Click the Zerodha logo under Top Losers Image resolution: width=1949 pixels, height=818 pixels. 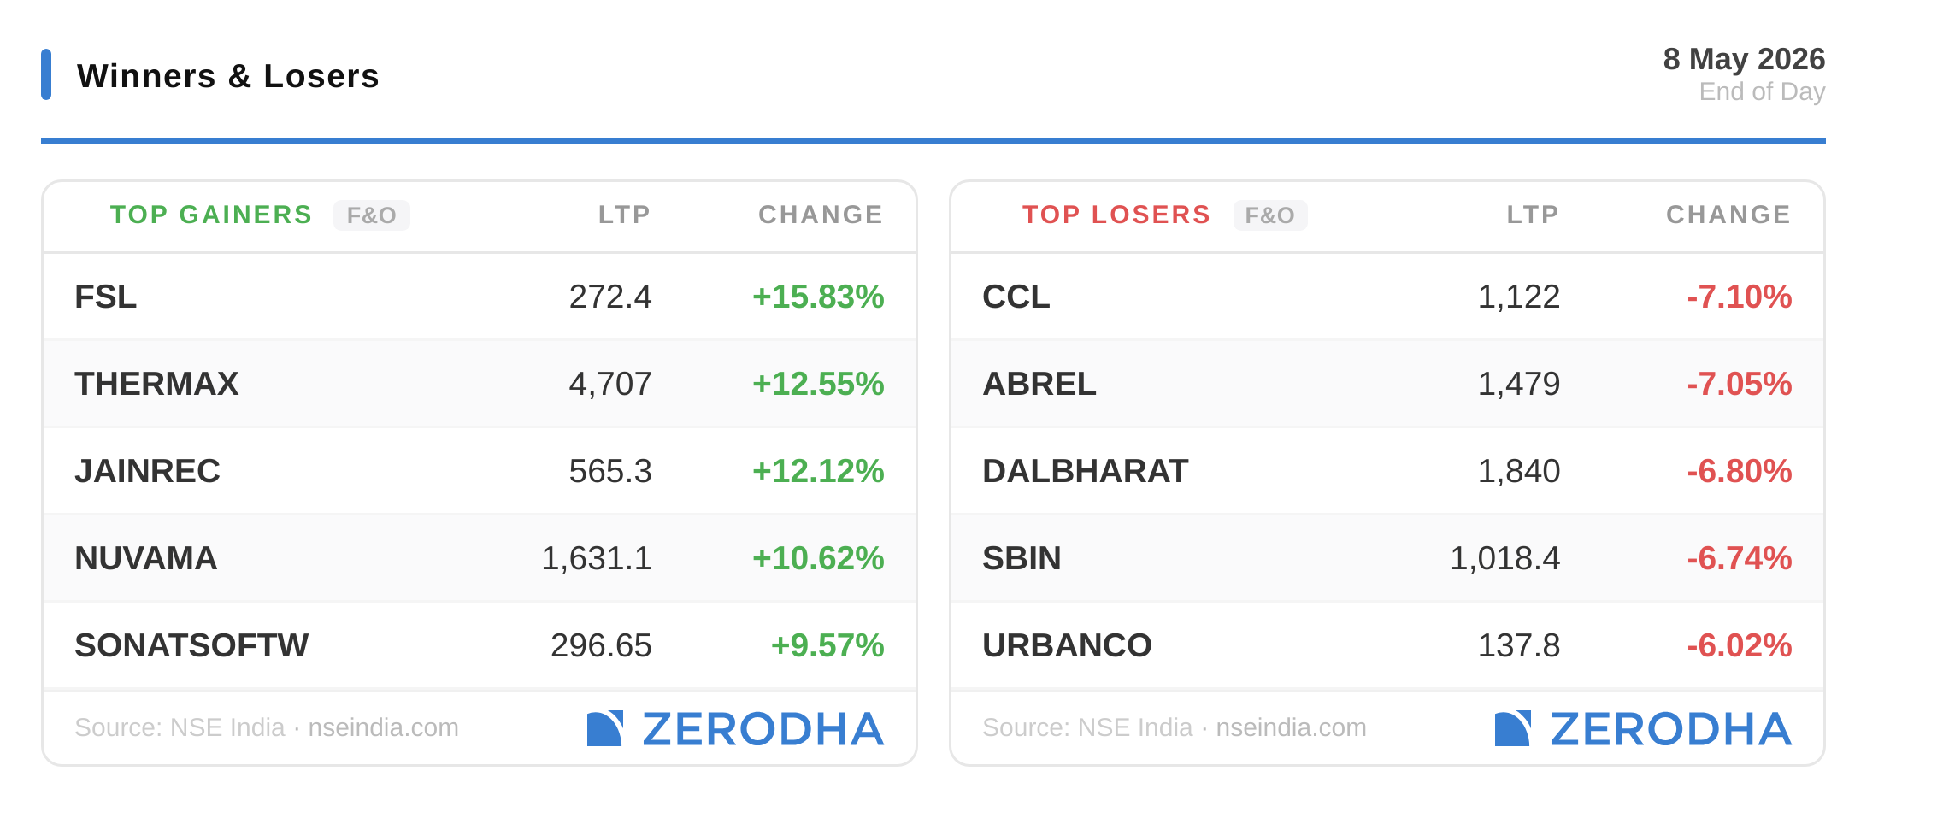pyautogui.click(x=1643, y=728)
